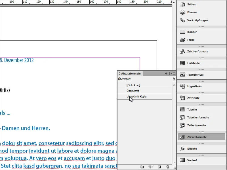Open the Absatzformate panel flyout menu
The image size is (227, 170).
tap(173, 74)
